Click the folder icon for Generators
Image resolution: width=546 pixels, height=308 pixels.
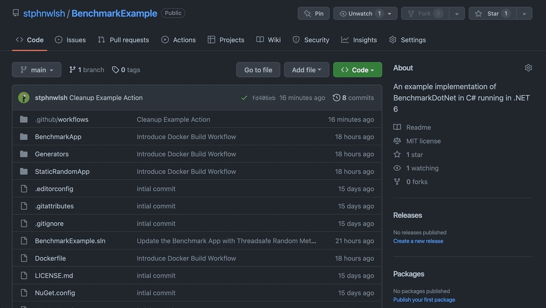[x=24, y=154]
